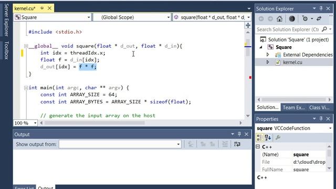
Task: Select kernel.cu in Solution Explorer
Action: click(292, 62)
